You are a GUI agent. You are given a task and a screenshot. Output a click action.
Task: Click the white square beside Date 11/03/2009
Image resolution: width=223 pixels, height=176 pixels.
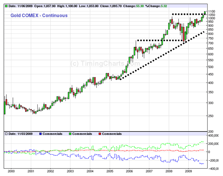point(6,134)
